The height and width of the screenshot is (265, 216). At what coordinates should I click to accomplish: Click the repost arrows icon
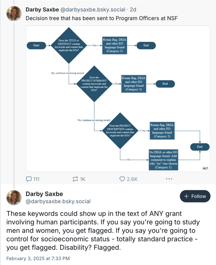pos(75,179)
